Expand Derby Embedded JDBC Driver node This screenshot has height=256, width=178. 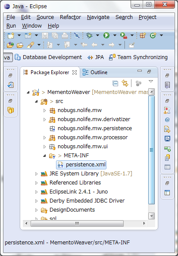36,201
